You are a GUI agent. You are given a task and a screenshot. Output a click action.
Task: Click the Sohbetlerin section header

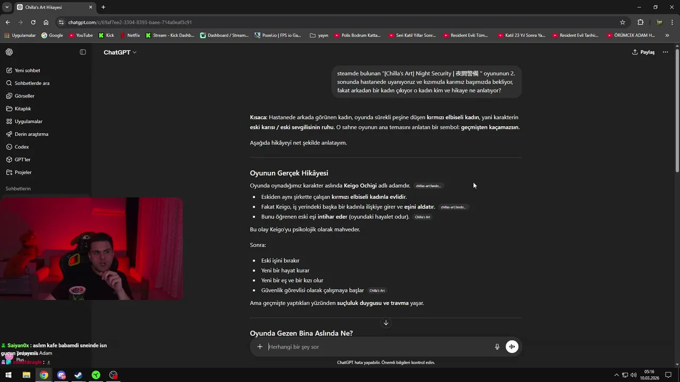tap(18, 189)
